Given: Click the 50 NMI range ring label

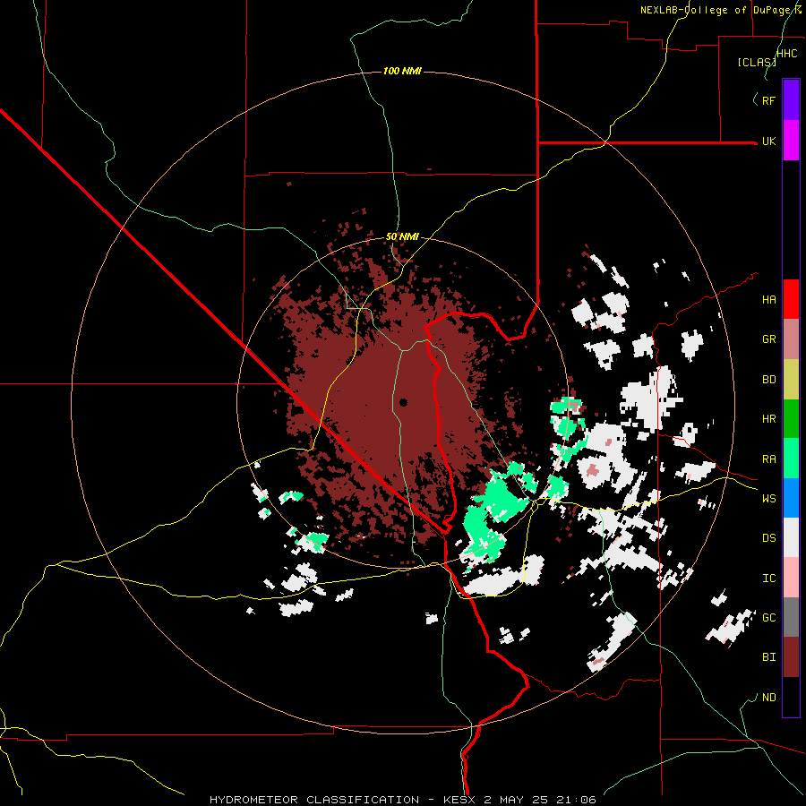Looking at the screenshot, I should coord(402,237).
